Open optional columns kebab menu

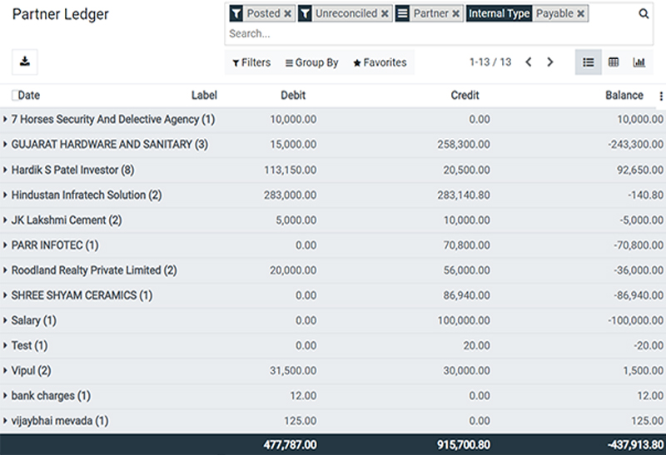pos(661,96)
